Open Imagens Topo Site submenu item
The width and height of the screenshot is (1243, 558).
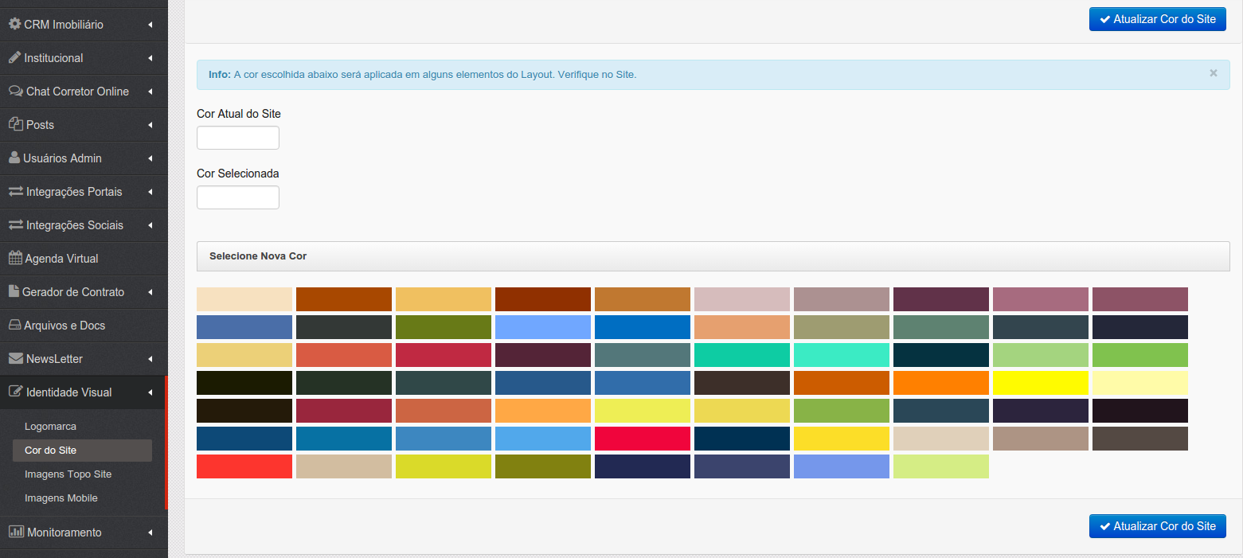click(68, 474)
